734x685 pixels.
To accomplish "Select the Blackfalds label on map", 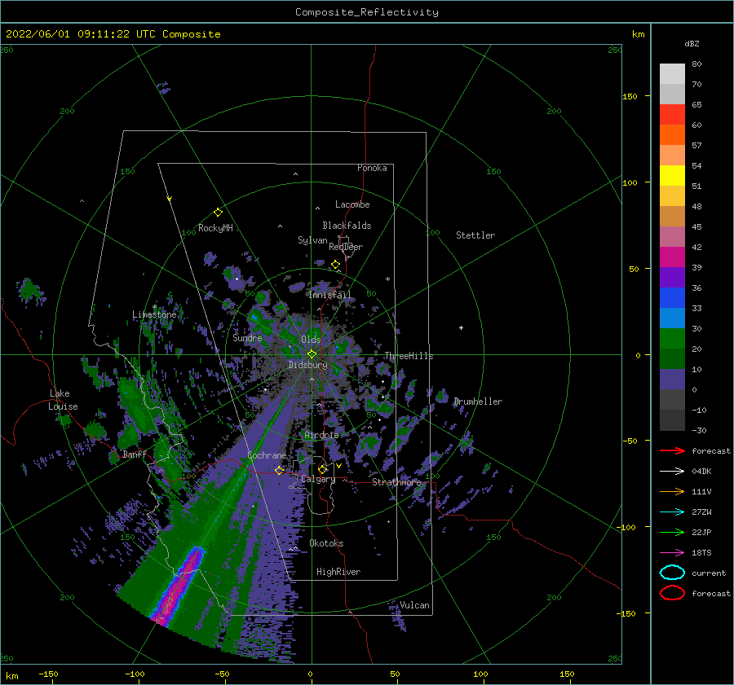I will pyautogui.click(x=347, y=226).
